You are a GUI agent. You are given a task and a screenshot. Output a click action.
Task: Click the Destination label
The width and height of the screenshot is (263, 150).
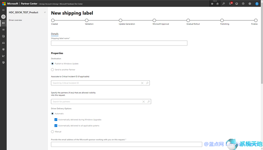tap(56, 59)
